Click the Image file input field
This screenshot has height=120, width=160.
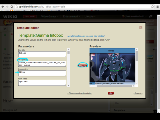click(42, 64)
